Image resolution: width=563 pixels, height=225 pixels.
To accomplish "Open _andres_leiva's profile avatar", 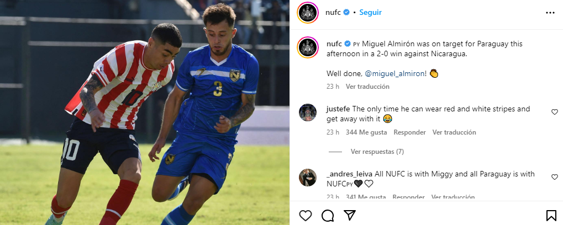I will [x=308, y=178].
